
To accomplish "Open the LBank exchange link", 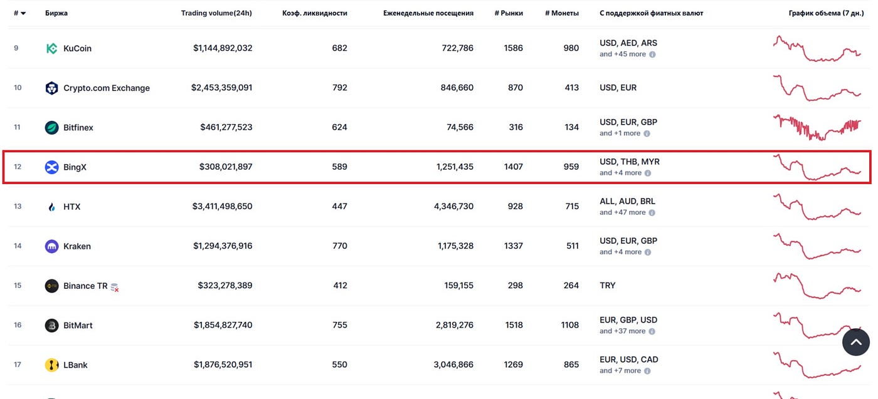I will click(x=75, y=365).
